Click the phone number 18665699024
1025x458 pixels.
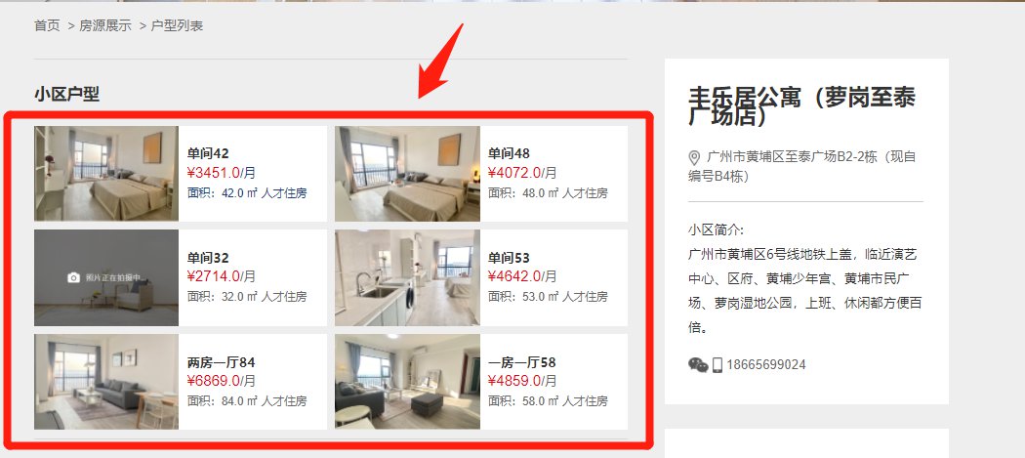(766, 364)
